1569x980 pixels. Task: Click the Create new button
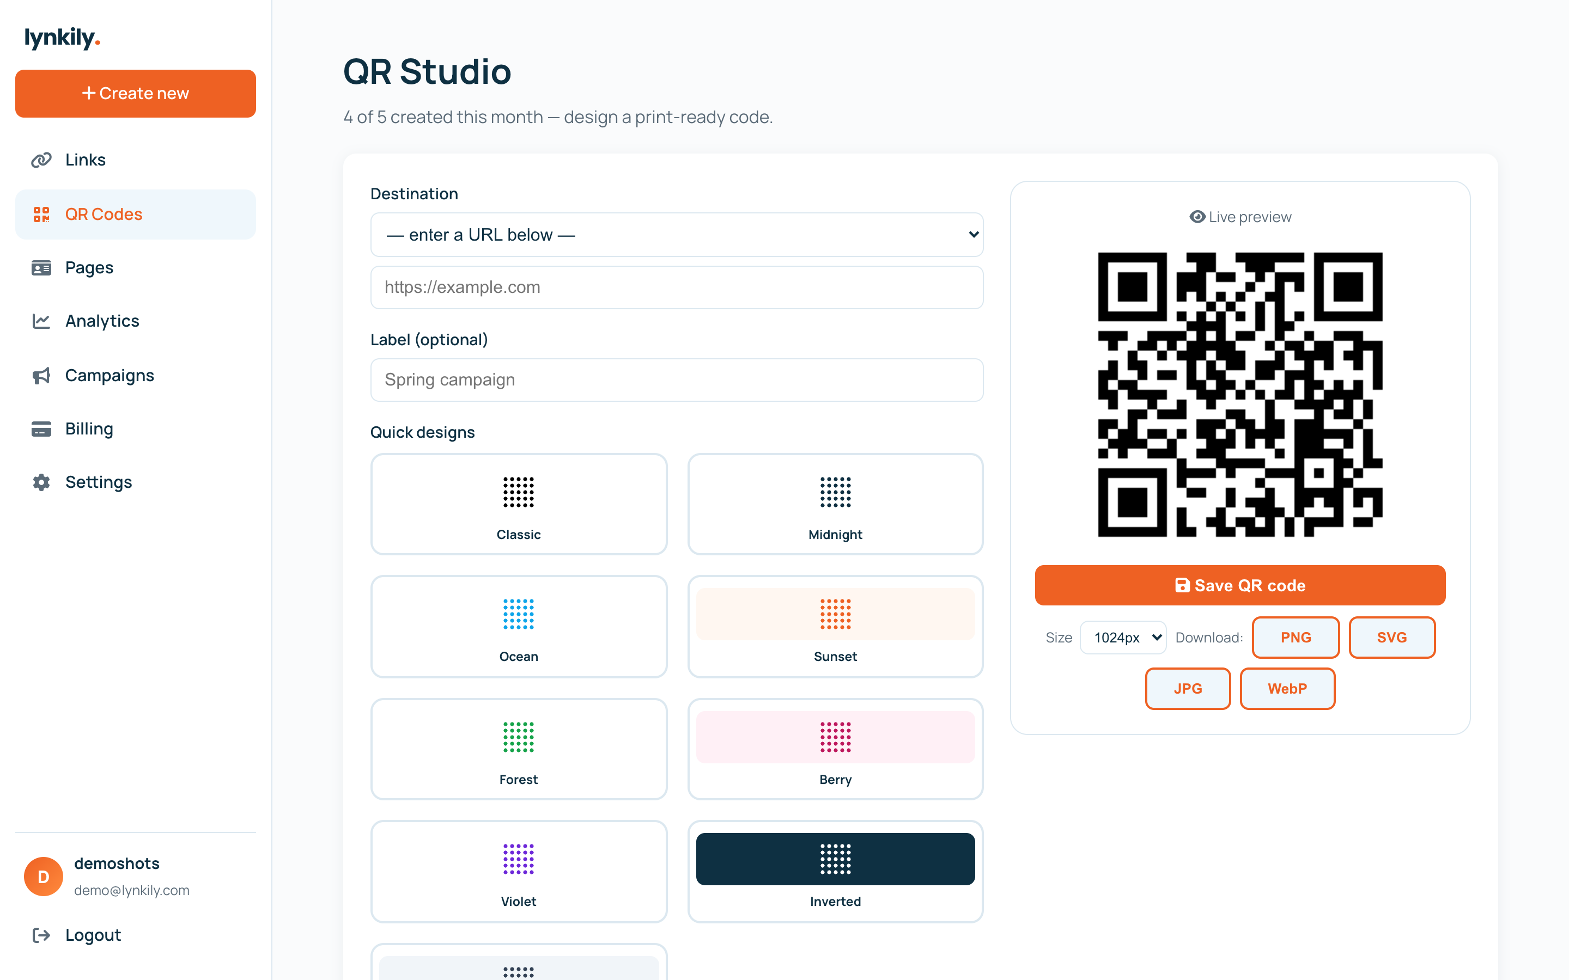136,93
